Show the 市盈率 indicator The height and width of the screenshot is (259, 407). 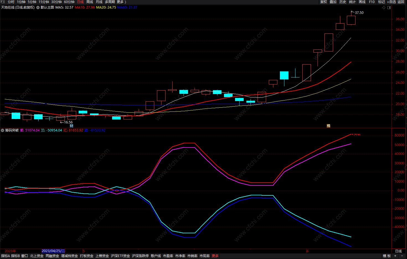(x=168, y=256)
